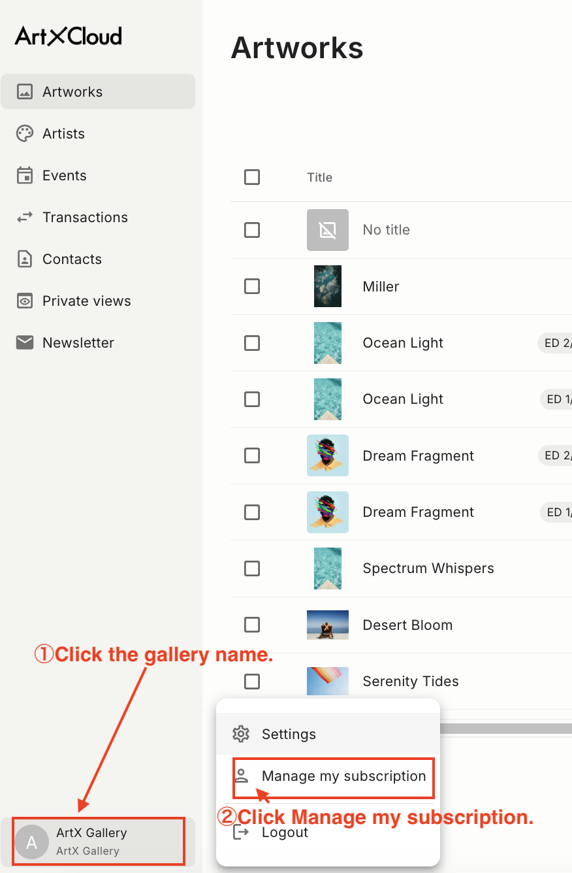Screen dimensions: 572x873
Task: Open the Dream Fragment ED 2 thumbnail
Action: point(328,455)
